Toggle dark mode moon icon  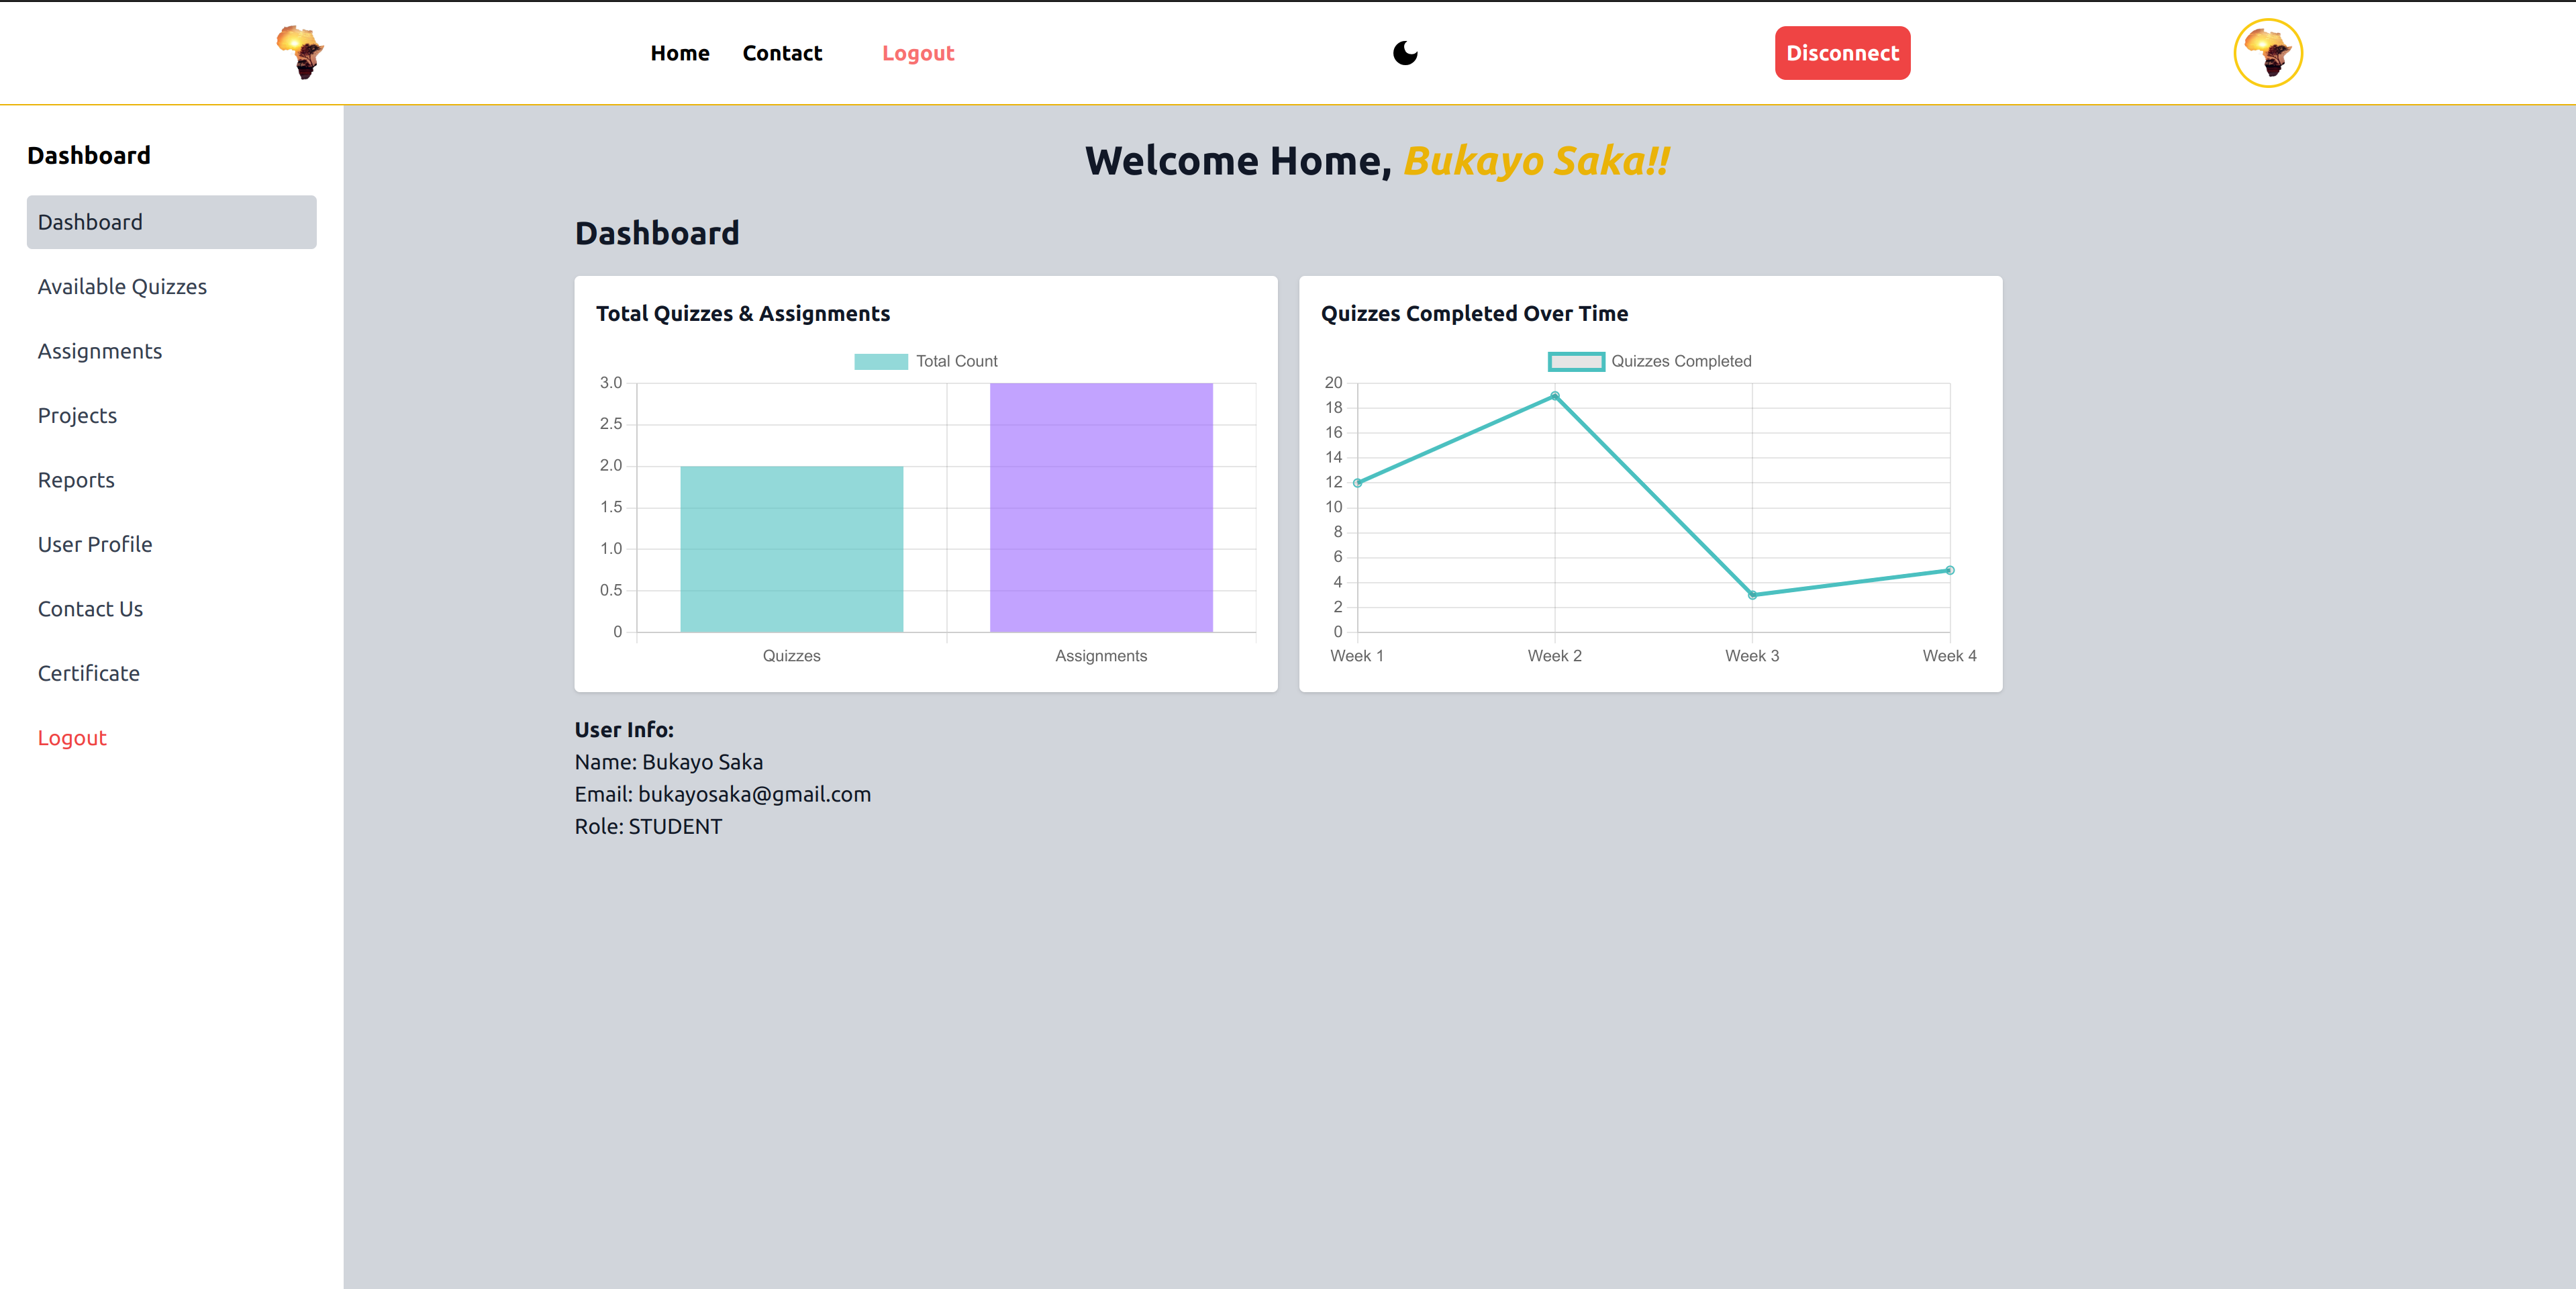1405,53
